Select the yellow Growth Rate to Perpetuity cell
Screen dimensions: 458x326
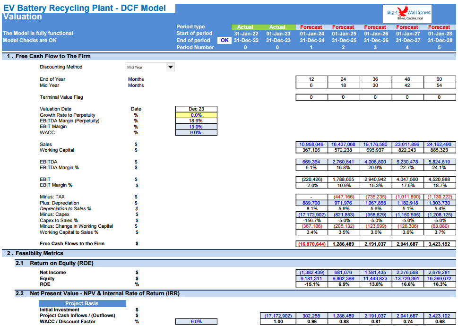click(x=196, y=115)
